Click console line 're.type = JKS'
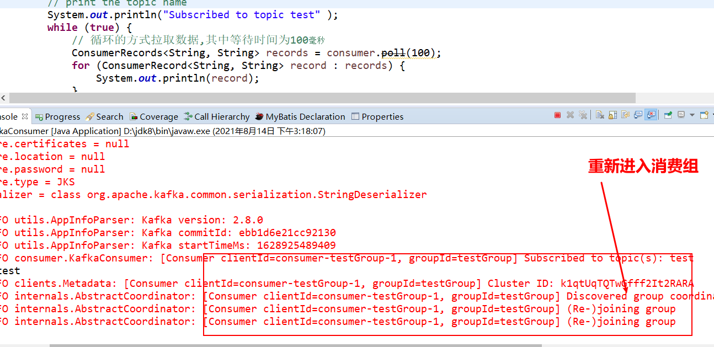This screenshot has height=347, width=714. 38,182
